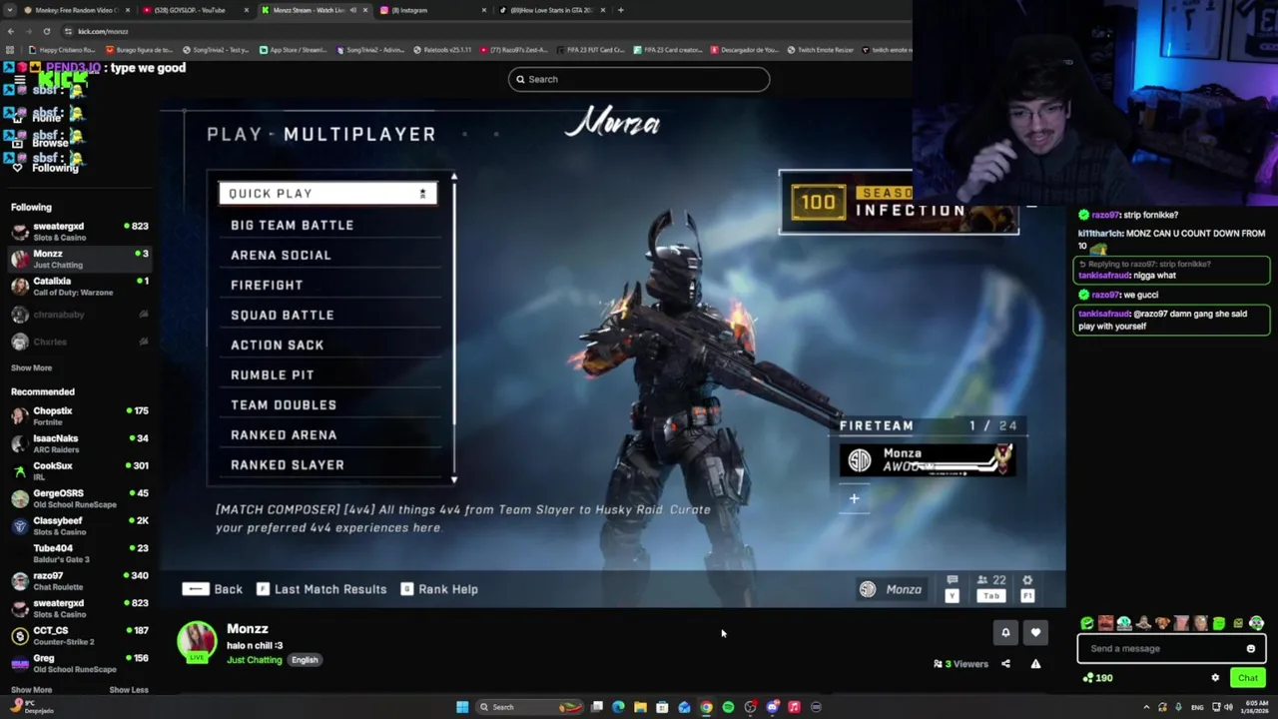Open CCT_CS recommended channel
Image resolution: width=1278 pixels, height=719 pixels.
click(x=80, y=636)
